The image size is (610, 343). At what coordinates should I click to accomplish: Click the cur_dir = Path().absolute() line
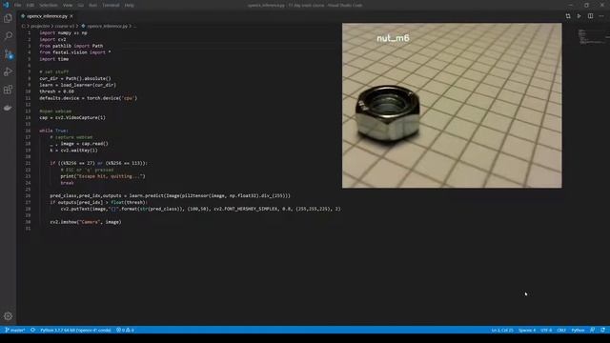[74, 78]
